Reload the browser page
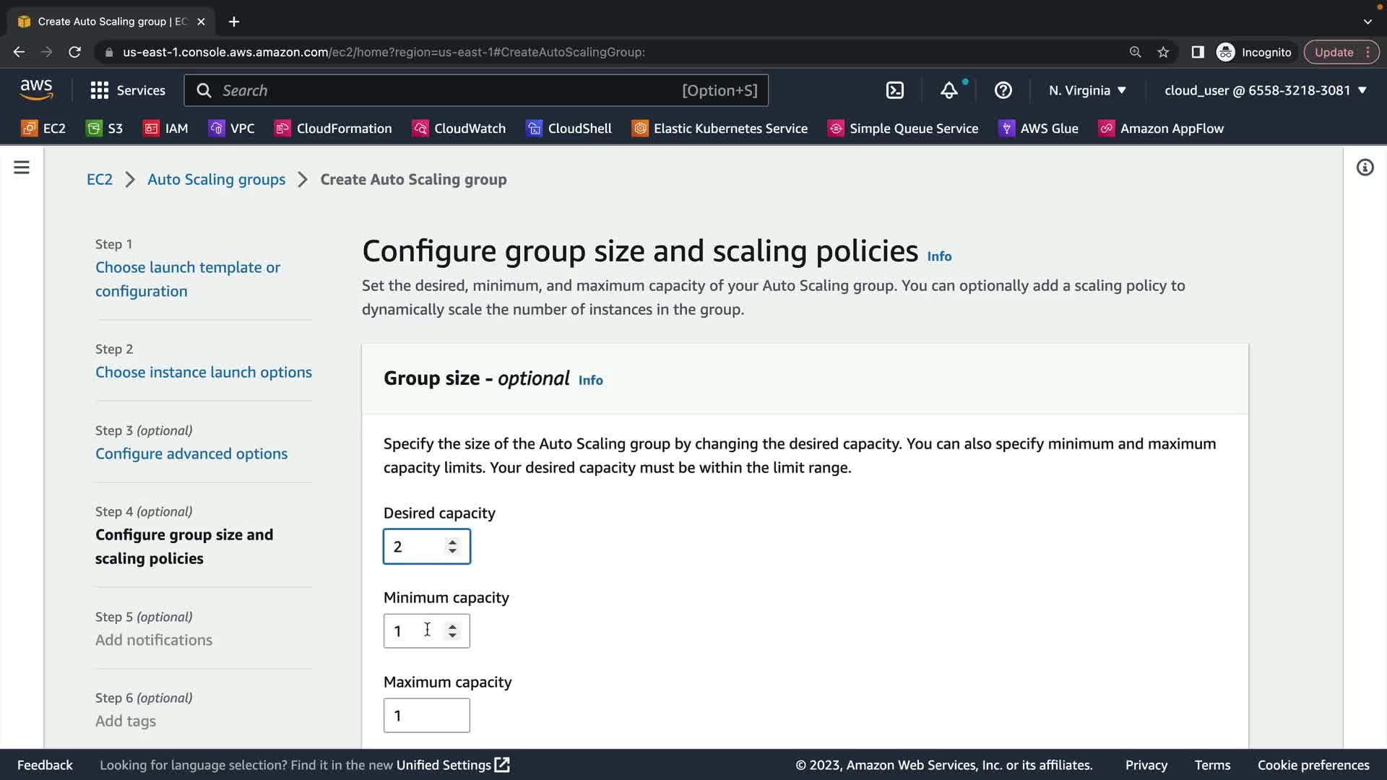 74,52
